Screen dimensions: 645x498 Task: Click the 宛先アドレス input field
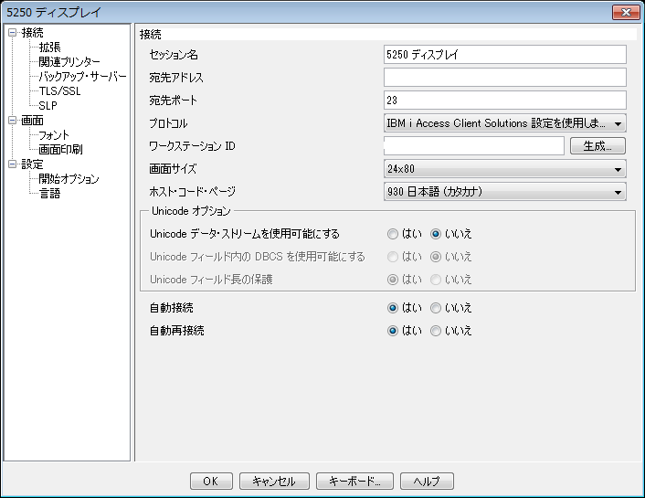coord(505,78)
